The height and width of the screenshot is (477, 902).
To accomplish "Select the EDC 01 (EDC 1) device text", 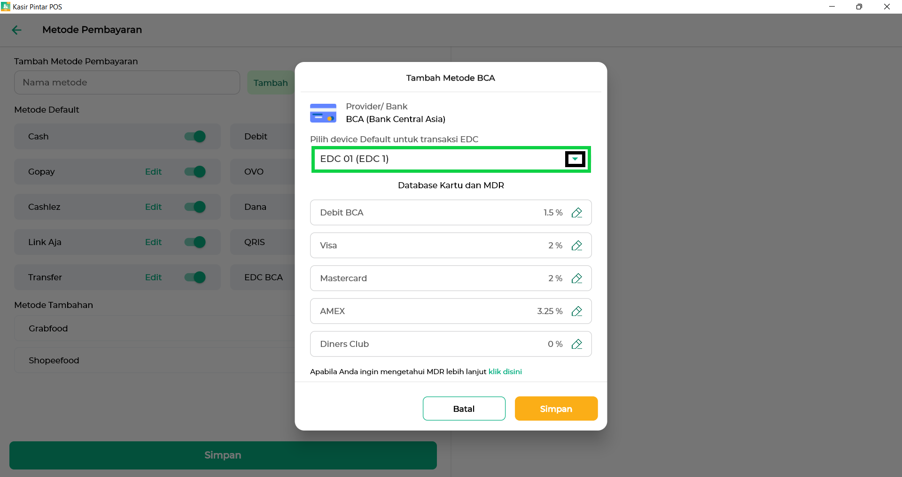I will click(x=354, y=159).
